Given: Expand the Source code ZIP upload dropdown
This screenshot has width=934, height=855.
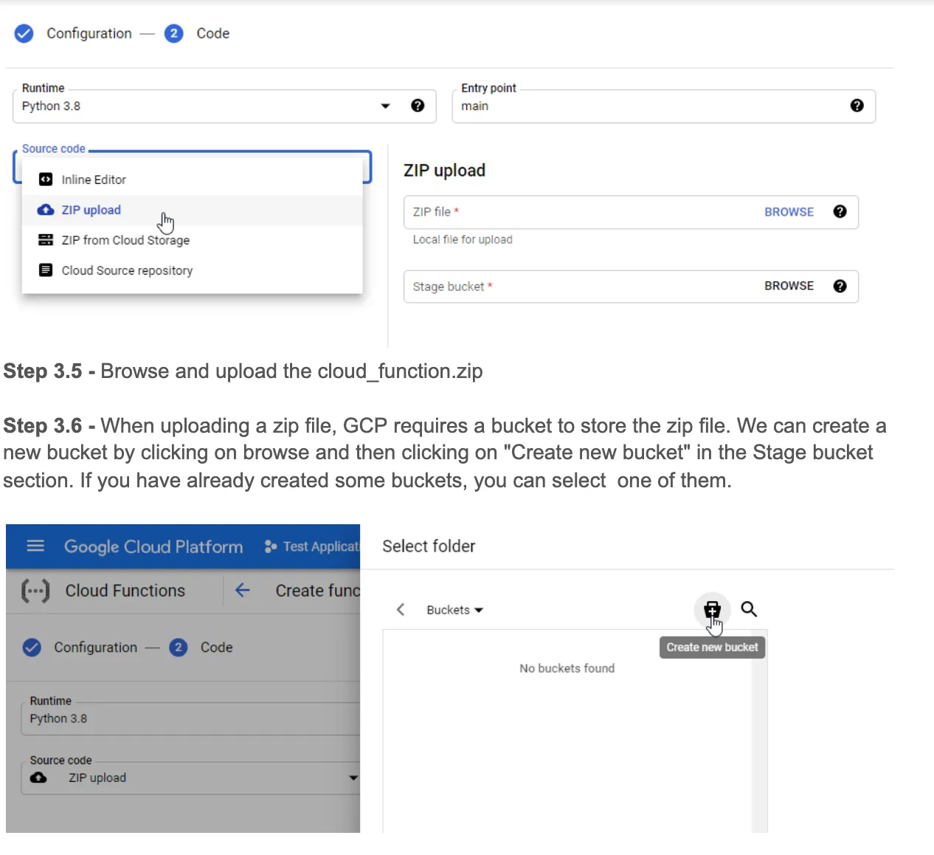Looking at the screenshot, I should 353,777.
